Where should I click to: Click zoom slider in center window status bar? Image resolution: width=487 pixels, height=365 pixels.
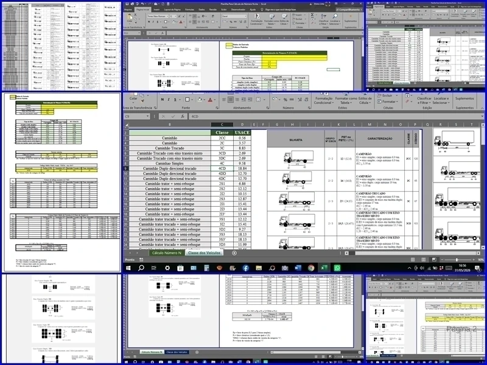click(457, 260)
